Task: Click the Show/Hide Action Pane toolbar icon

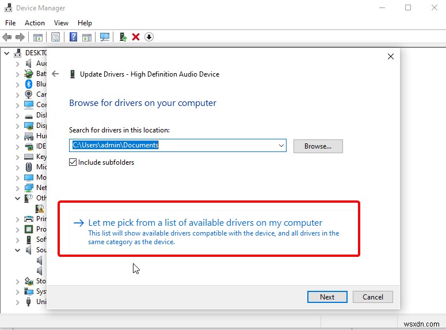Action: click(87, 37)
